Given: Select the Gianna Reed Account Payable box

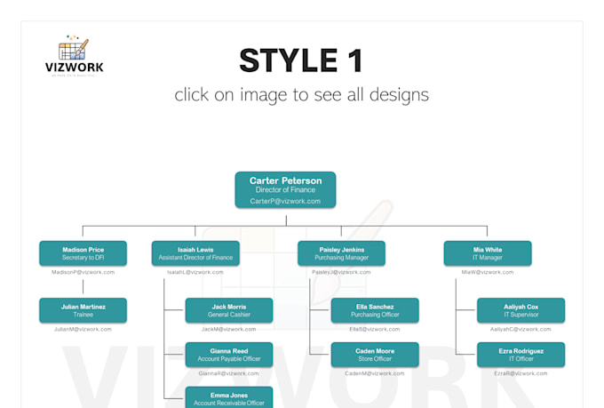Looking at the screenshot, I should pos(229,355).
